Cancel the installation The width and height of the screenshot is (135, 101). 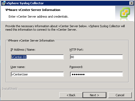120,95
